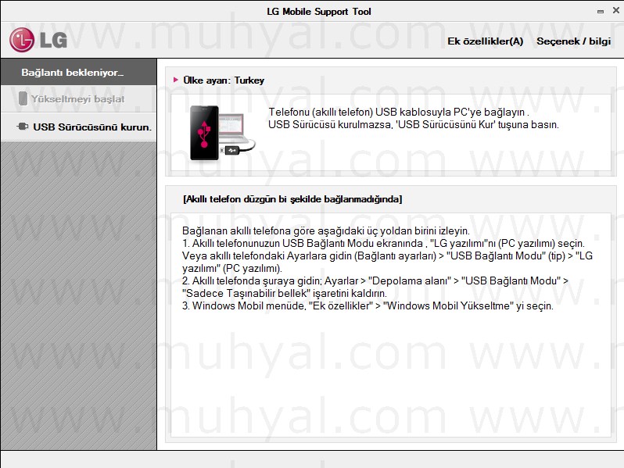The height and width of the screenshot is (468, 624).
Task: Click the Bağlanan akıllı telefona göre line
Action: [x=326, y=230]
